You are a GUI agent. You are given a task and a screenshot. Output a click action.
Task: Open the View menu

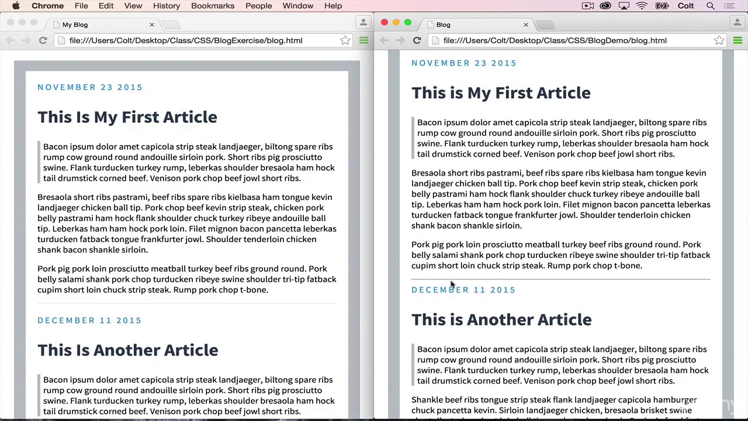pos(133,6)
